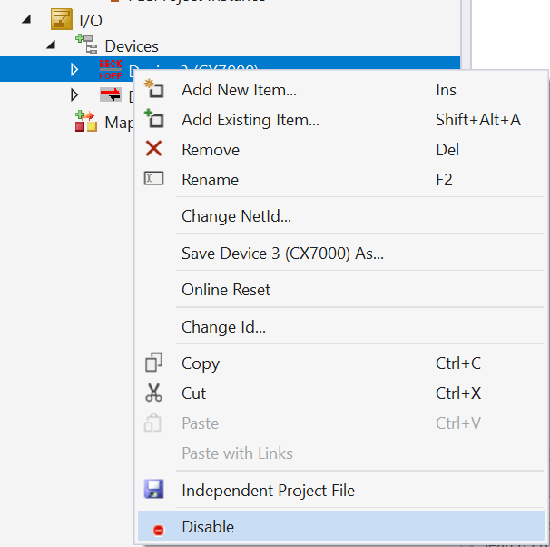The height and width of the screenshot is (547, 550).
Task: Click the Mappings icon in the tree
Action: pyautogui.click(x=85, y=122)
